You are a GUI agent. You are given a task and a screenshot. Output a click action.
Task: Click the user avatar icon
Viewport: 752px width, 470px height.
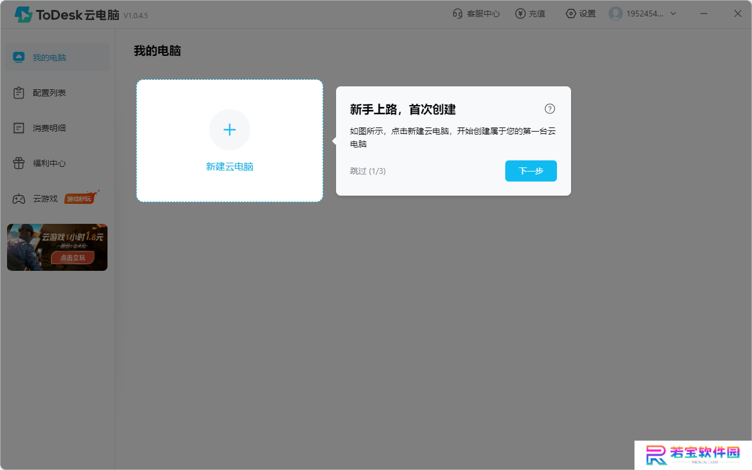tap(615, 14)
